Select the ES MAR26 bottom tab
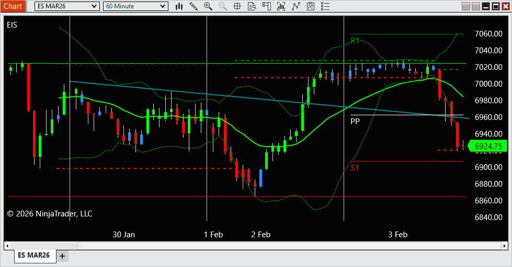 coord(34,256)
